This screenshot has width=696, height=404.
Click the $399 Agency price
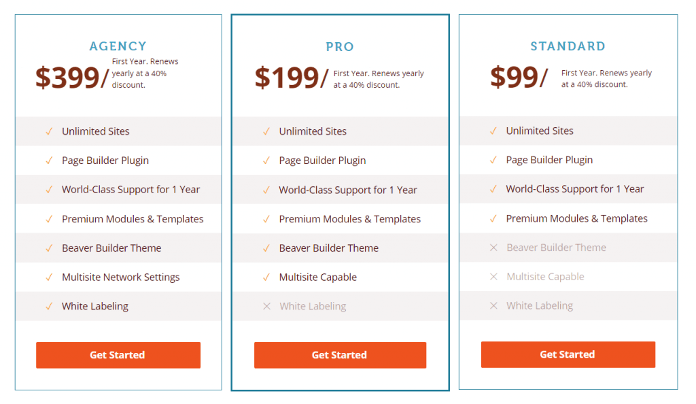click(67, 78)
